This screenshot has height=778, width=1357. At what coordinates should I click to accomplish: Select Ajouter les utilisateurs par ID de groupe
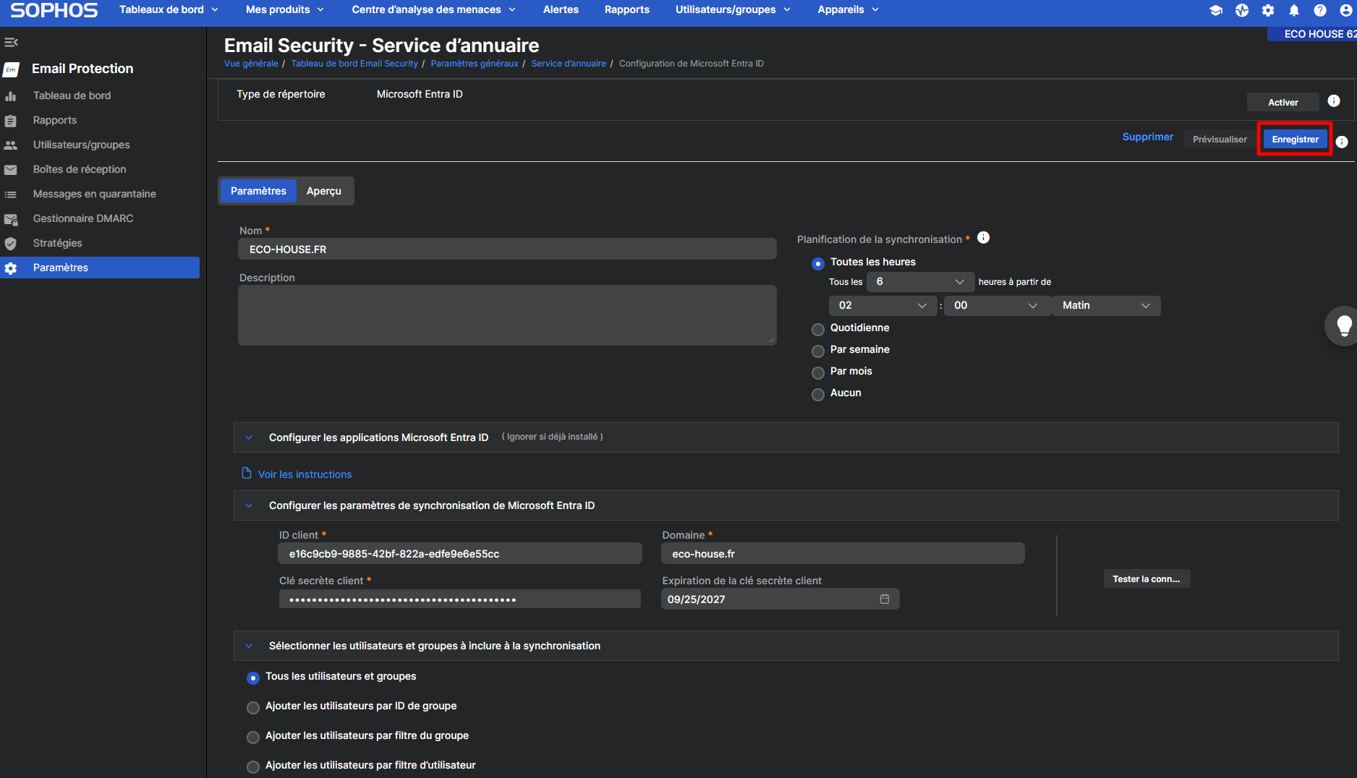253,707
